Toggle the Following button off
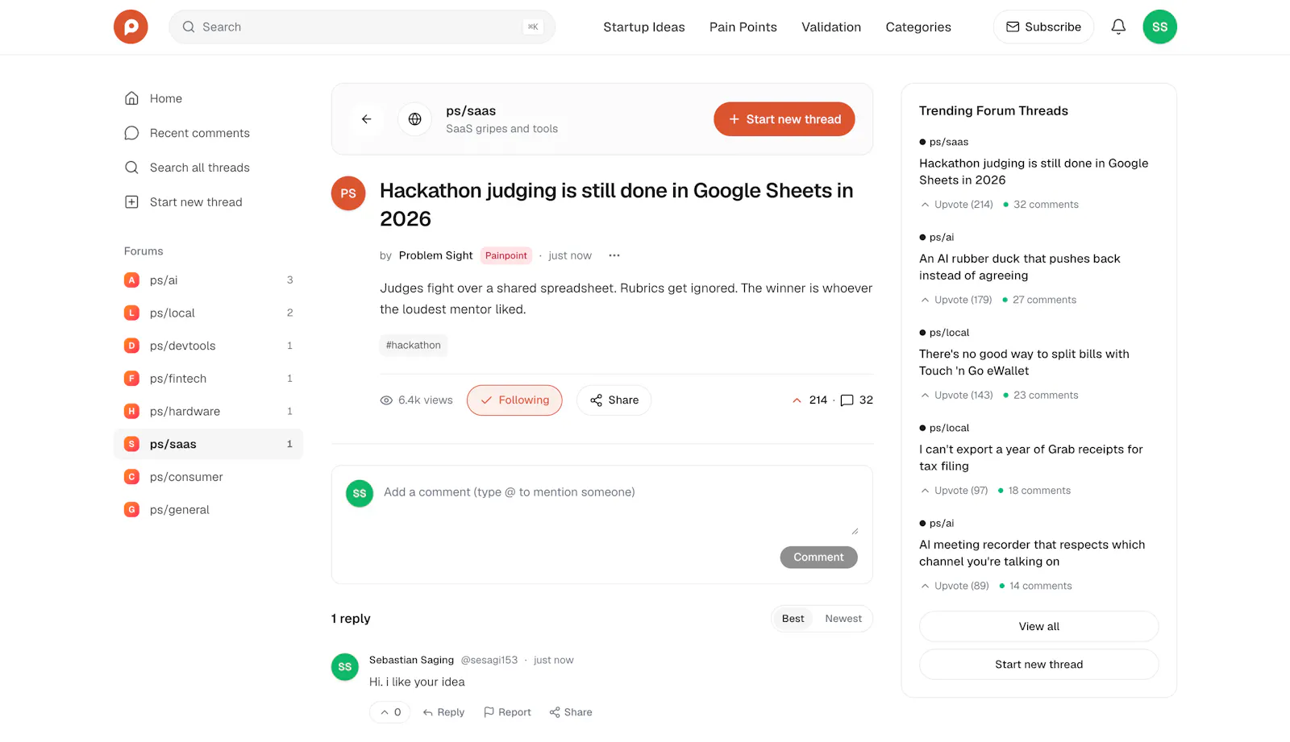Viewport: 1290px width, 742px height. pyautogui.click(x=514, y=400)
